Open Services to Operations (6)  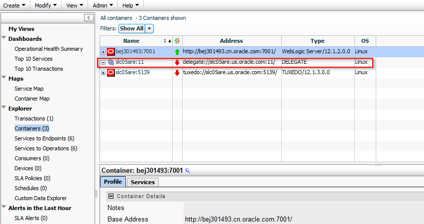click(46, 148)
